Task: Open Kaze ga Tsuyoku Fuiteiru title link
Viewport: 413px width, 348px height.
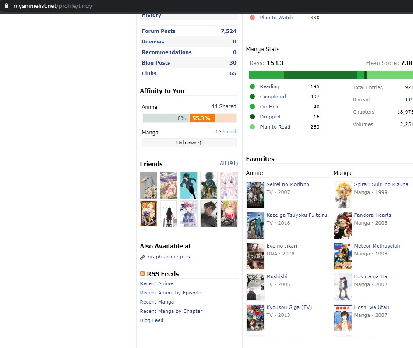Action: click(297, 215)
